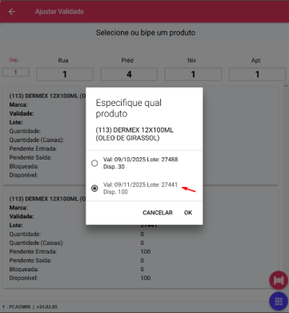Click the Dep. field showing 1
Screen dimensions: 289x313
point(15,72)
